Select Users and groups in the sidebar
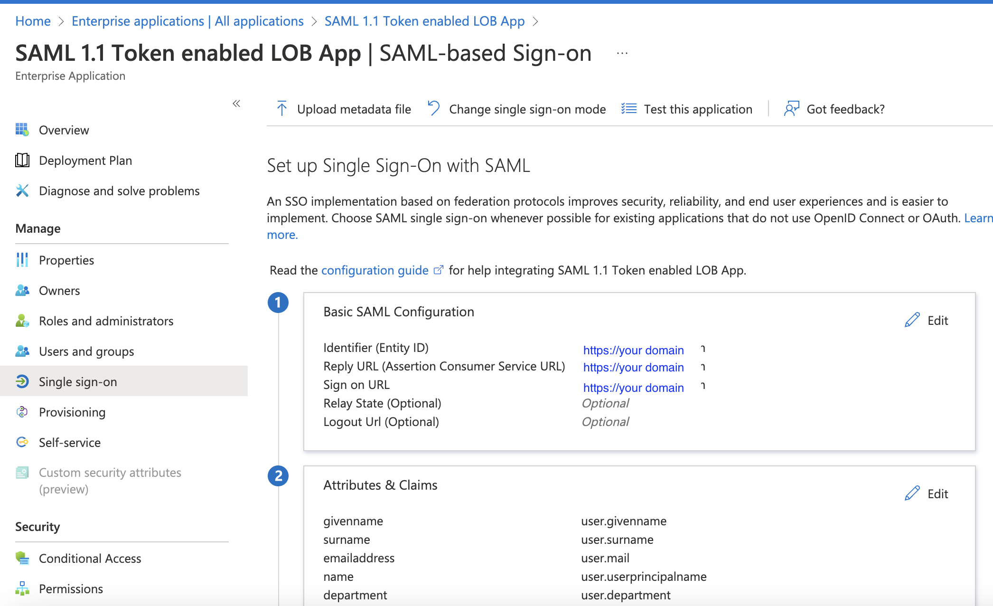Viewport: 993px width, 606px height. click(x=86, y=351)
